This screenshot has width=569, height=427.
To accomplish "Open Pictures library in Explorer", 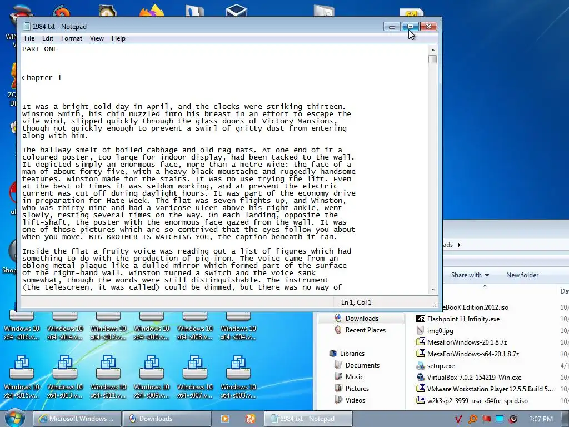I will (x=357, y=388).
